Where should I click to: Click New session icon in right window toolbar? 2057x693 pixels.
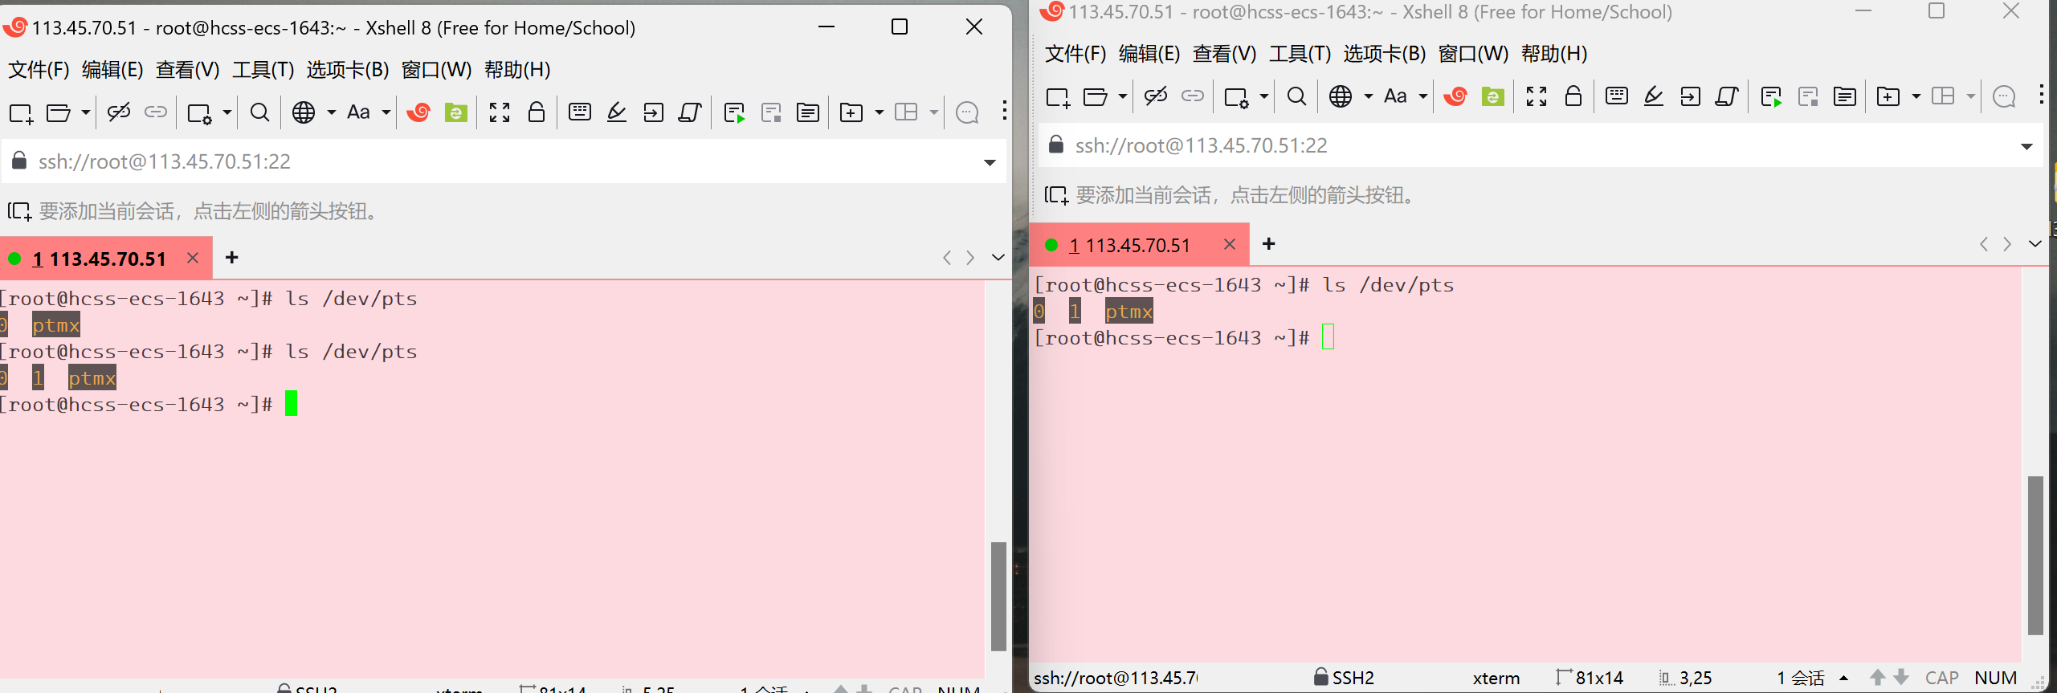pos(1058,97)
